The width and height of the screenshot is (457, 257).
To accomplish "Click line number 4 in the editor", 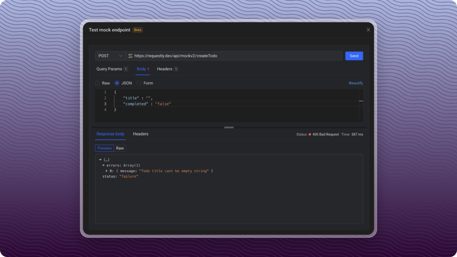I will pos(105,110).
